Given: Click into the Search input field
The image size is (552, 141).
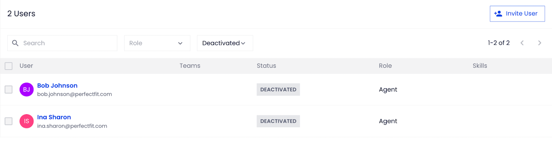Looking at the screenshot, I should (62, 43).
